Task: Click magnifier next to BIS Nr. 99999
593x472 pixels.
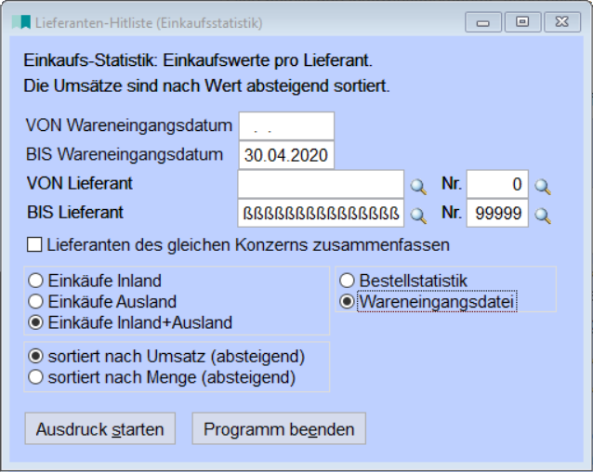Action: pyautogui.click(x=543, y=216)
